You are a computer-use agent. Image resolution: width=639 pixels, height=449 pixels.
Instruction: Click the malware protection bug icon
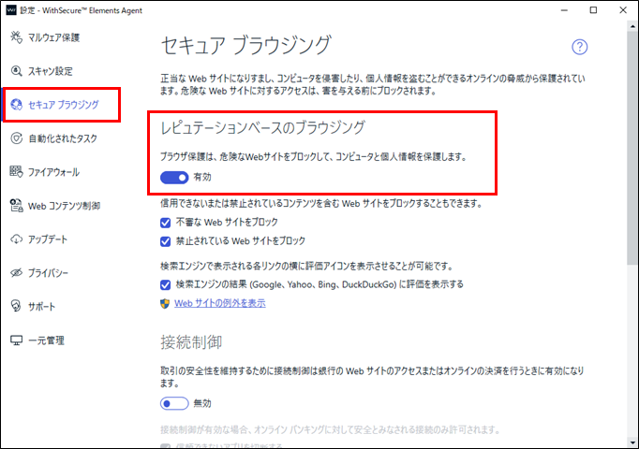pyautogui.click(x=16, y=37)
